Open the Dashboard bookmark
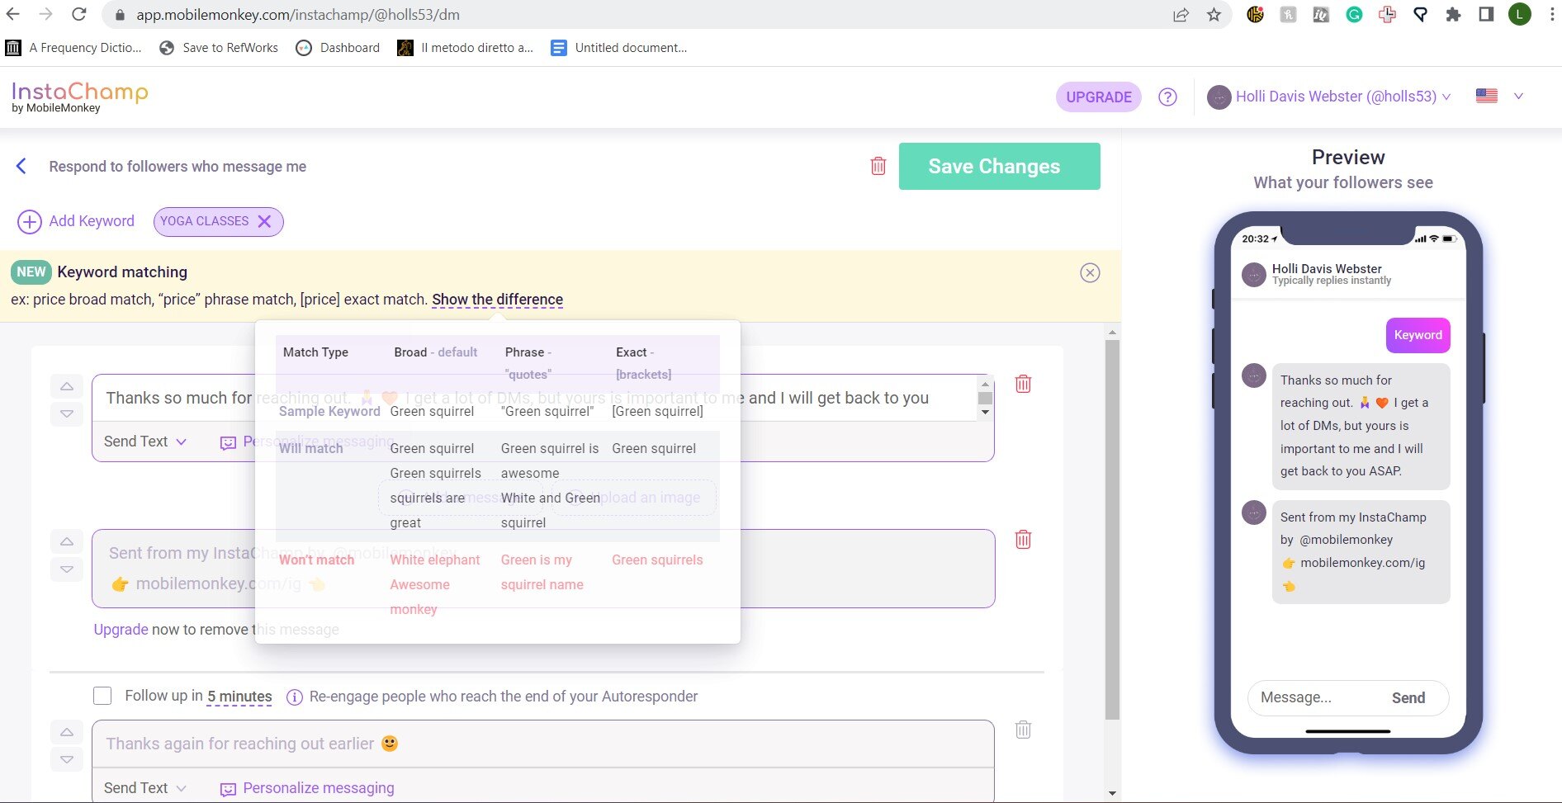Viewport: 1562px width, 803px height. [338, 48]
